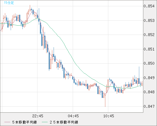Click the 0.852 price axis label
This screenshot has width=157, height=126.
149,35
